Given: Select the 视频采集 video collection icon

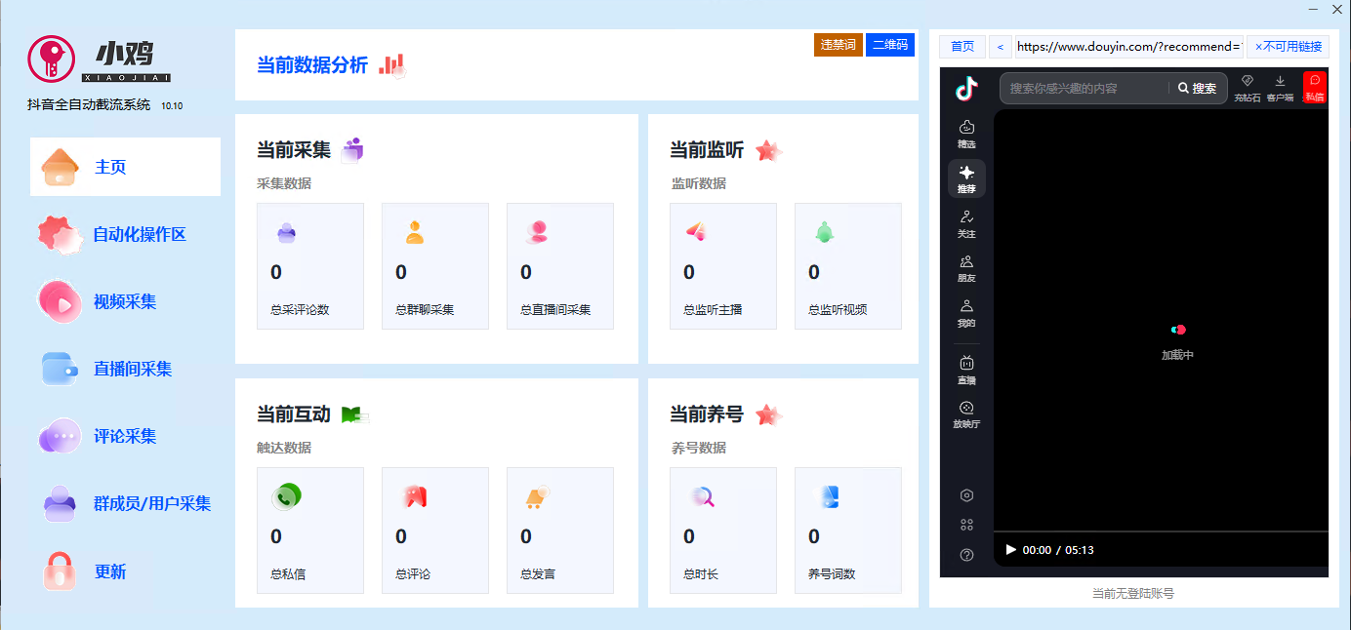Looking at the screenshot, I should tap(61, 301).
